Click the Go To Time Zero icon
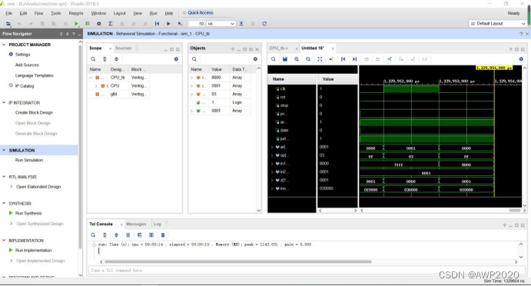This screenshot has width=531, height=286. (x=343, y=59)
